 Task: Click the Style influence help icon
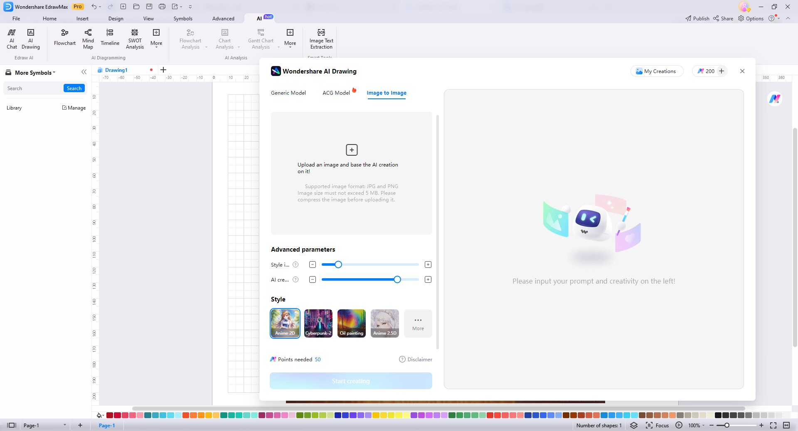click(x=296, y=264)
